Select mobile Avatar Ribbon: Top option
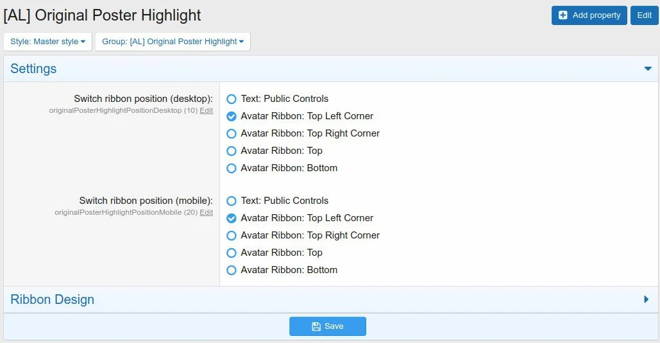The image size is (660, 343). (232, 253)
